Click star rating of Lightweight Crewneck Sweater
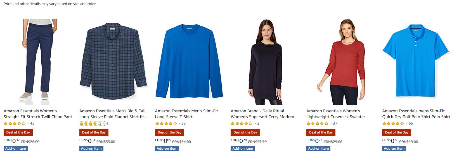Screen dimensions: 452x153 pyautogui.click(x=318, y=123)
